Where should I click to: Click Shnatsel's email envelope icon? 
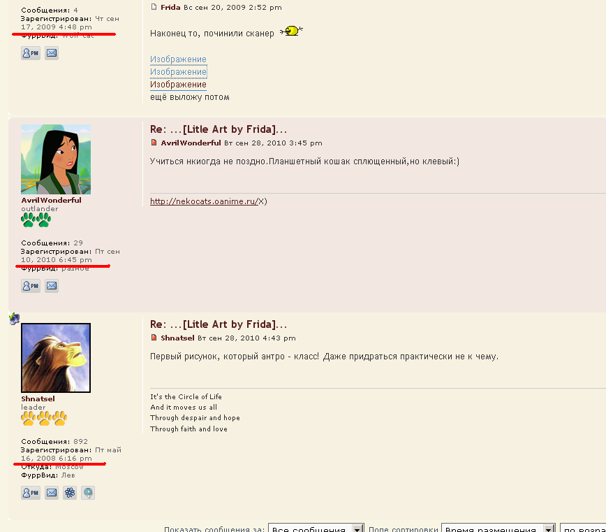point(52,493)
